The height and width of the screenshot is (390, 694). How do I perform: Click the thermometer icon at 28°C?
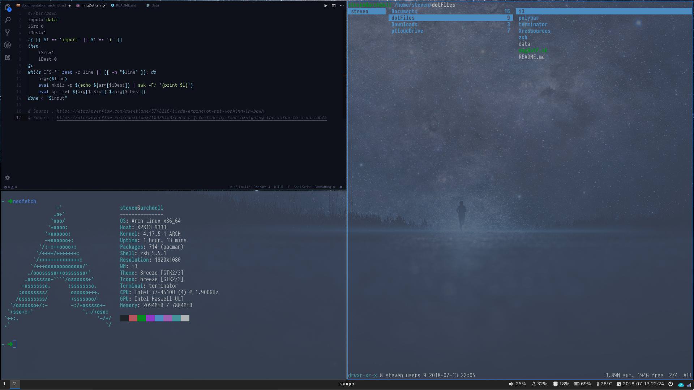598,384
